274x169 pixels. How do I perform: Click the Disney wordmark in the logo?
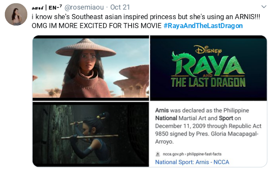coord(208,50)
